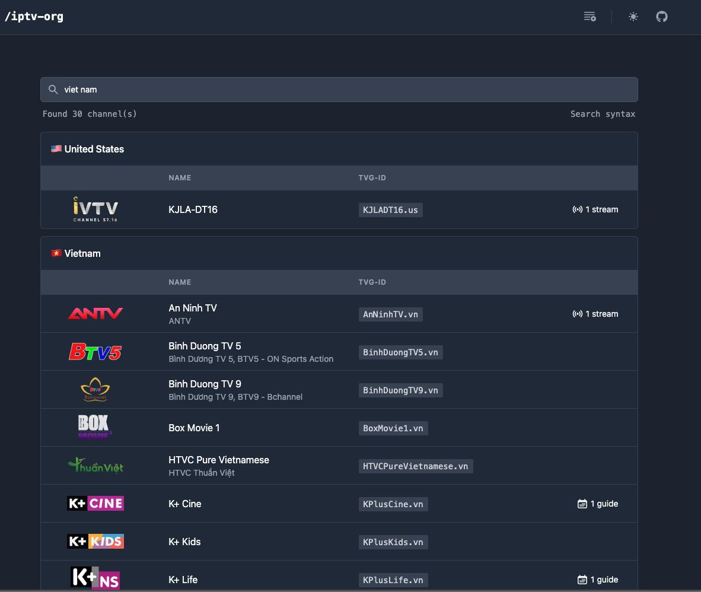This screenshot has width=701, height=592.
Task: Click the Bình Dương TV 9, BTV9 - Bchannel text
Action: coord(235,397)
